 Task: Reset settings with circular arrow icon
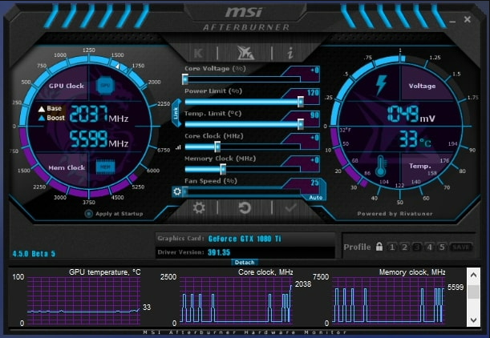tap(245, 207)
